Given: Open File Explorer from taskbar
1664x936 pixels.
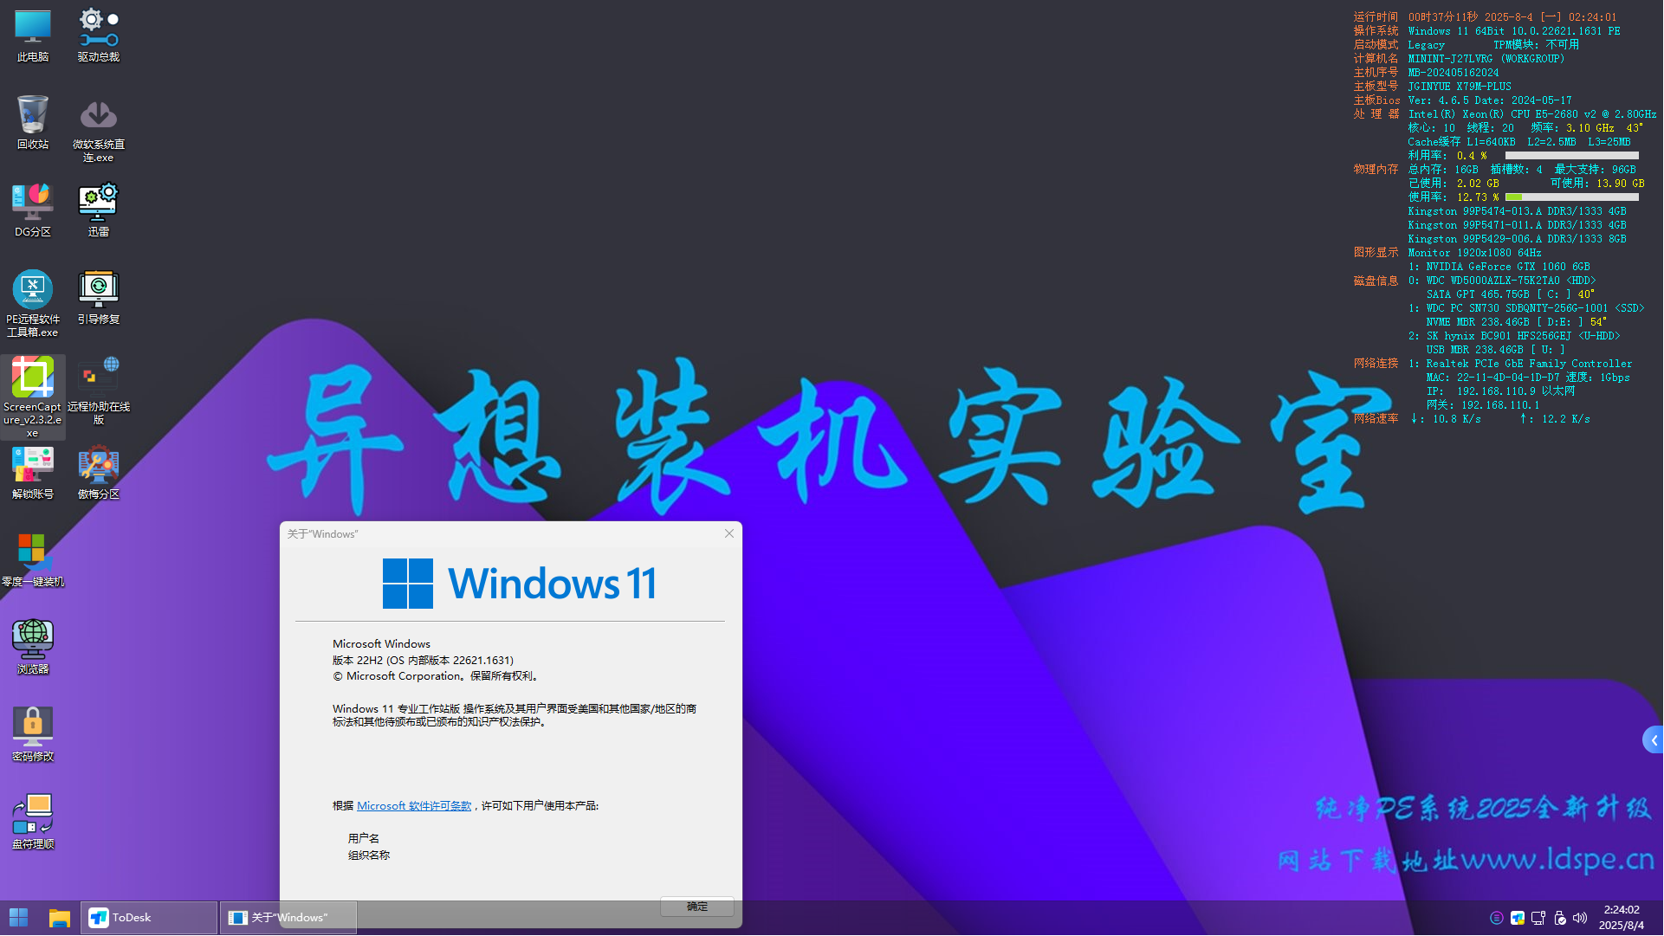Looking at the screenshot, I should (x=59, y=918).
